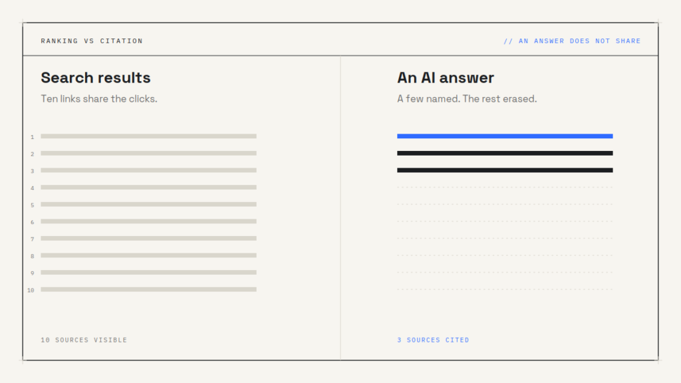The height and width of the screenshot is (383, 681).
Task: Select search result bar number 10
Action: [148, 289]
